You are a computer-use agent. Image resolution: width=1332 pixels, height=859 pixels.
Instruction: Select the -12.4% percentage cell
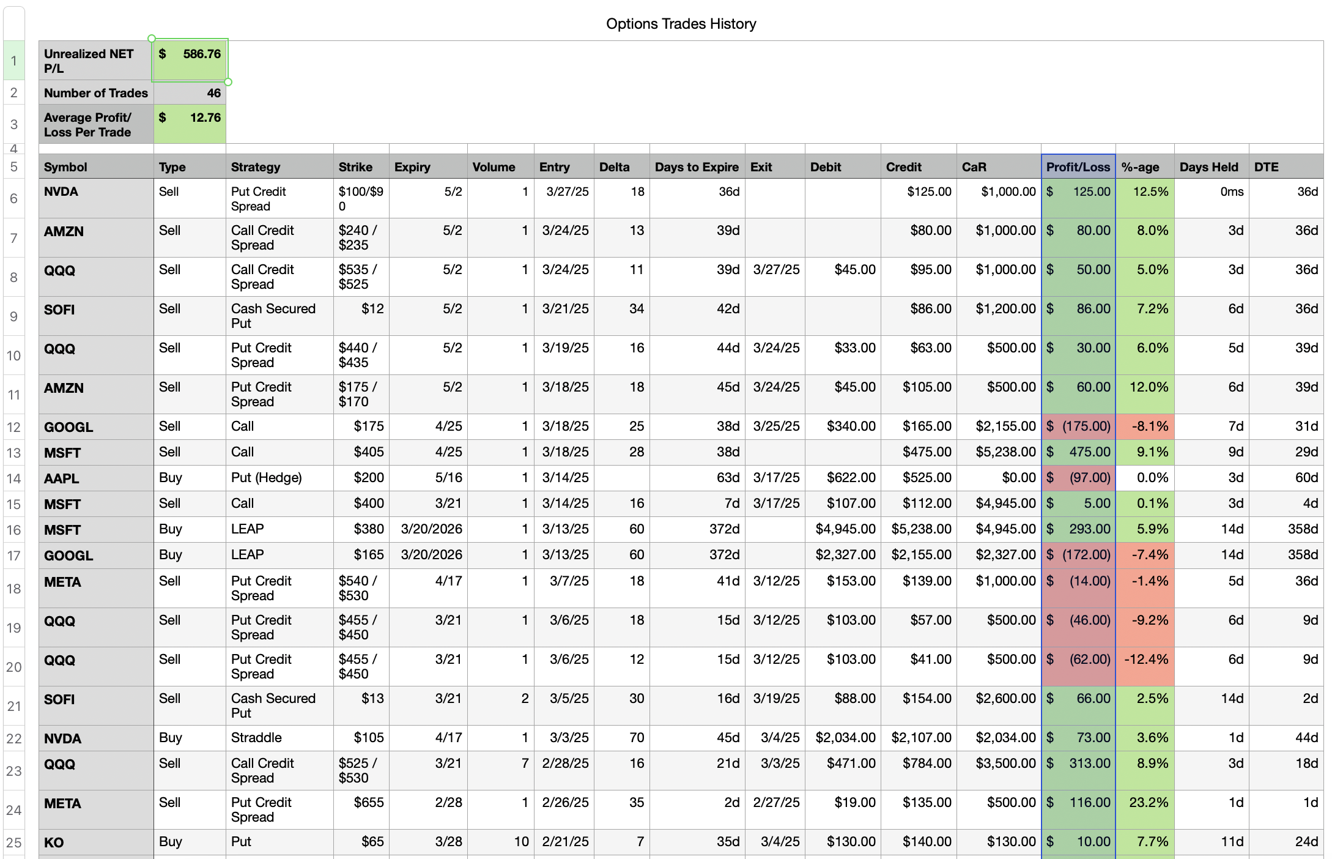pos(1145,666)
